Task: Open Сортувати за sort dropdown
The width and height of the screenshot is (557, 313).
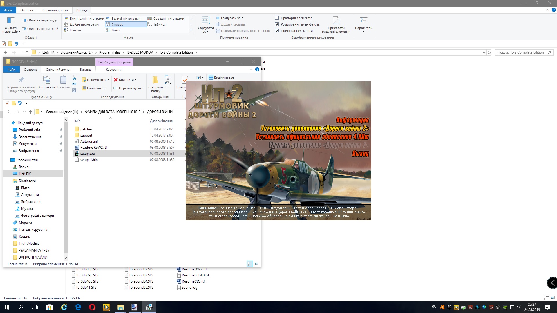Action: pyautogui.click(x=206, y=25)
